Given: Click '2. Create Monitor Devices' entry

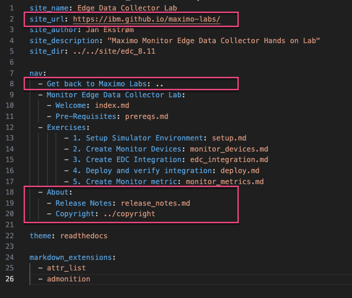Looking at the screenshot, I should pos(127,149).
